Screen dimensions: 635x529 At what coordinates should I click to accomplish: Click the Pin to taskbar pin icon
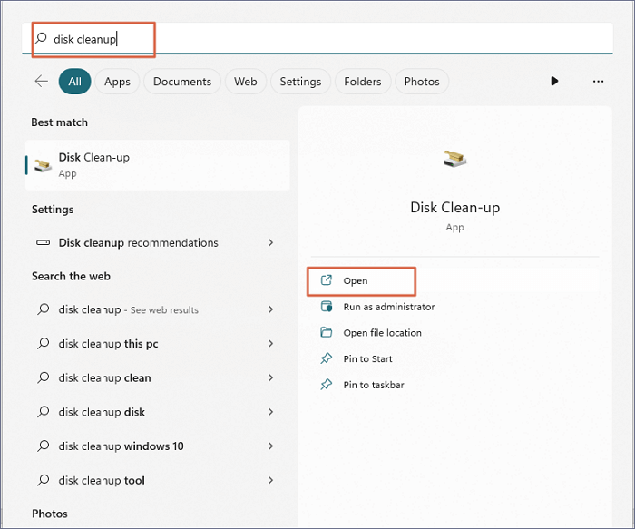[x=327, y=385]
